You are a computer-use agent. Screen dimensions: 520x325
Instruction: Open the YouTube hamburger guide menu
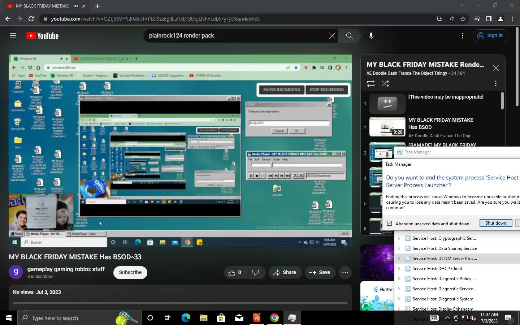click(x=13, y=36)
